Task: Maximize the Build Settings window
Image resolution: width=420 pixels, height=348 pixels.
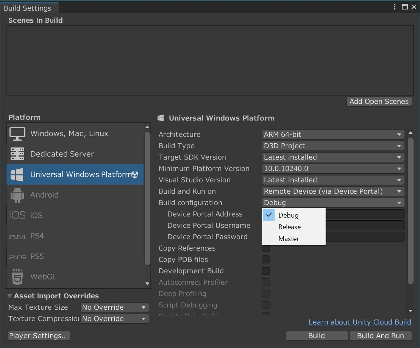Action: (405, 7)
